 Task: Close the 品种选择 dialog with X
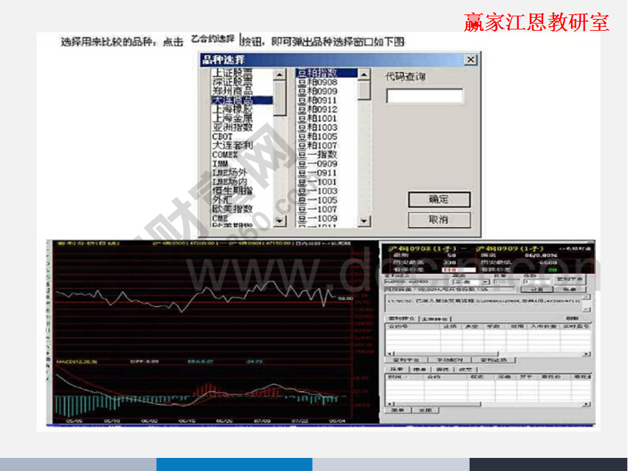point(470,60)
